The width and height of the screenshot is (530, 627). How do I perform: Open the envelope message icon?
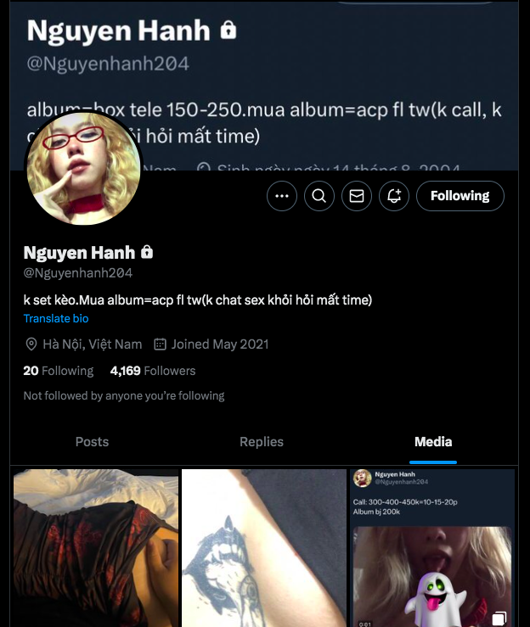click(x=357, y=196)
